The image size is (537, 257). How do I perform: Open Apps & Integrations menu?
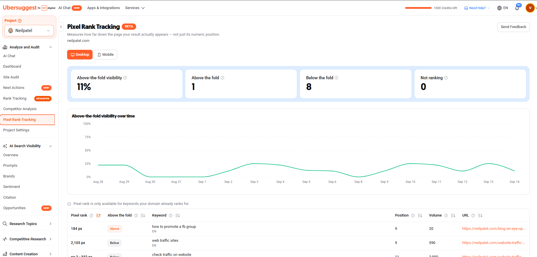tap(103, 8)
